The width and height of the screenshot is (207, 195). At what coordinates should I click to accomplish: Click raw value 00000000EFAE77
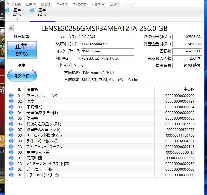click(180, 130)
